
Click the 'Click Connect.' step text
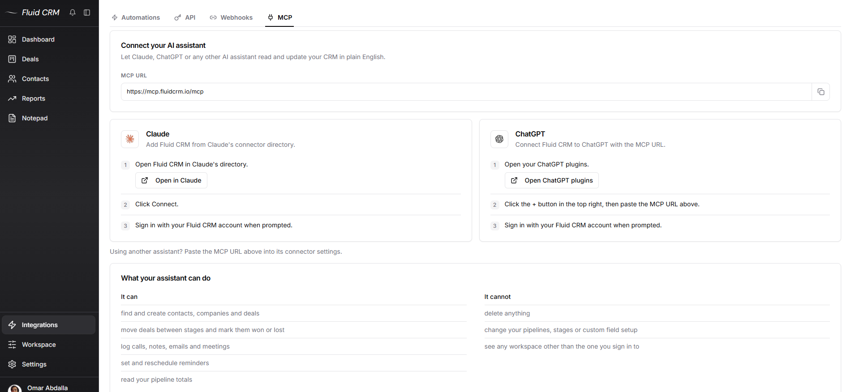click(x=157, y=204)
